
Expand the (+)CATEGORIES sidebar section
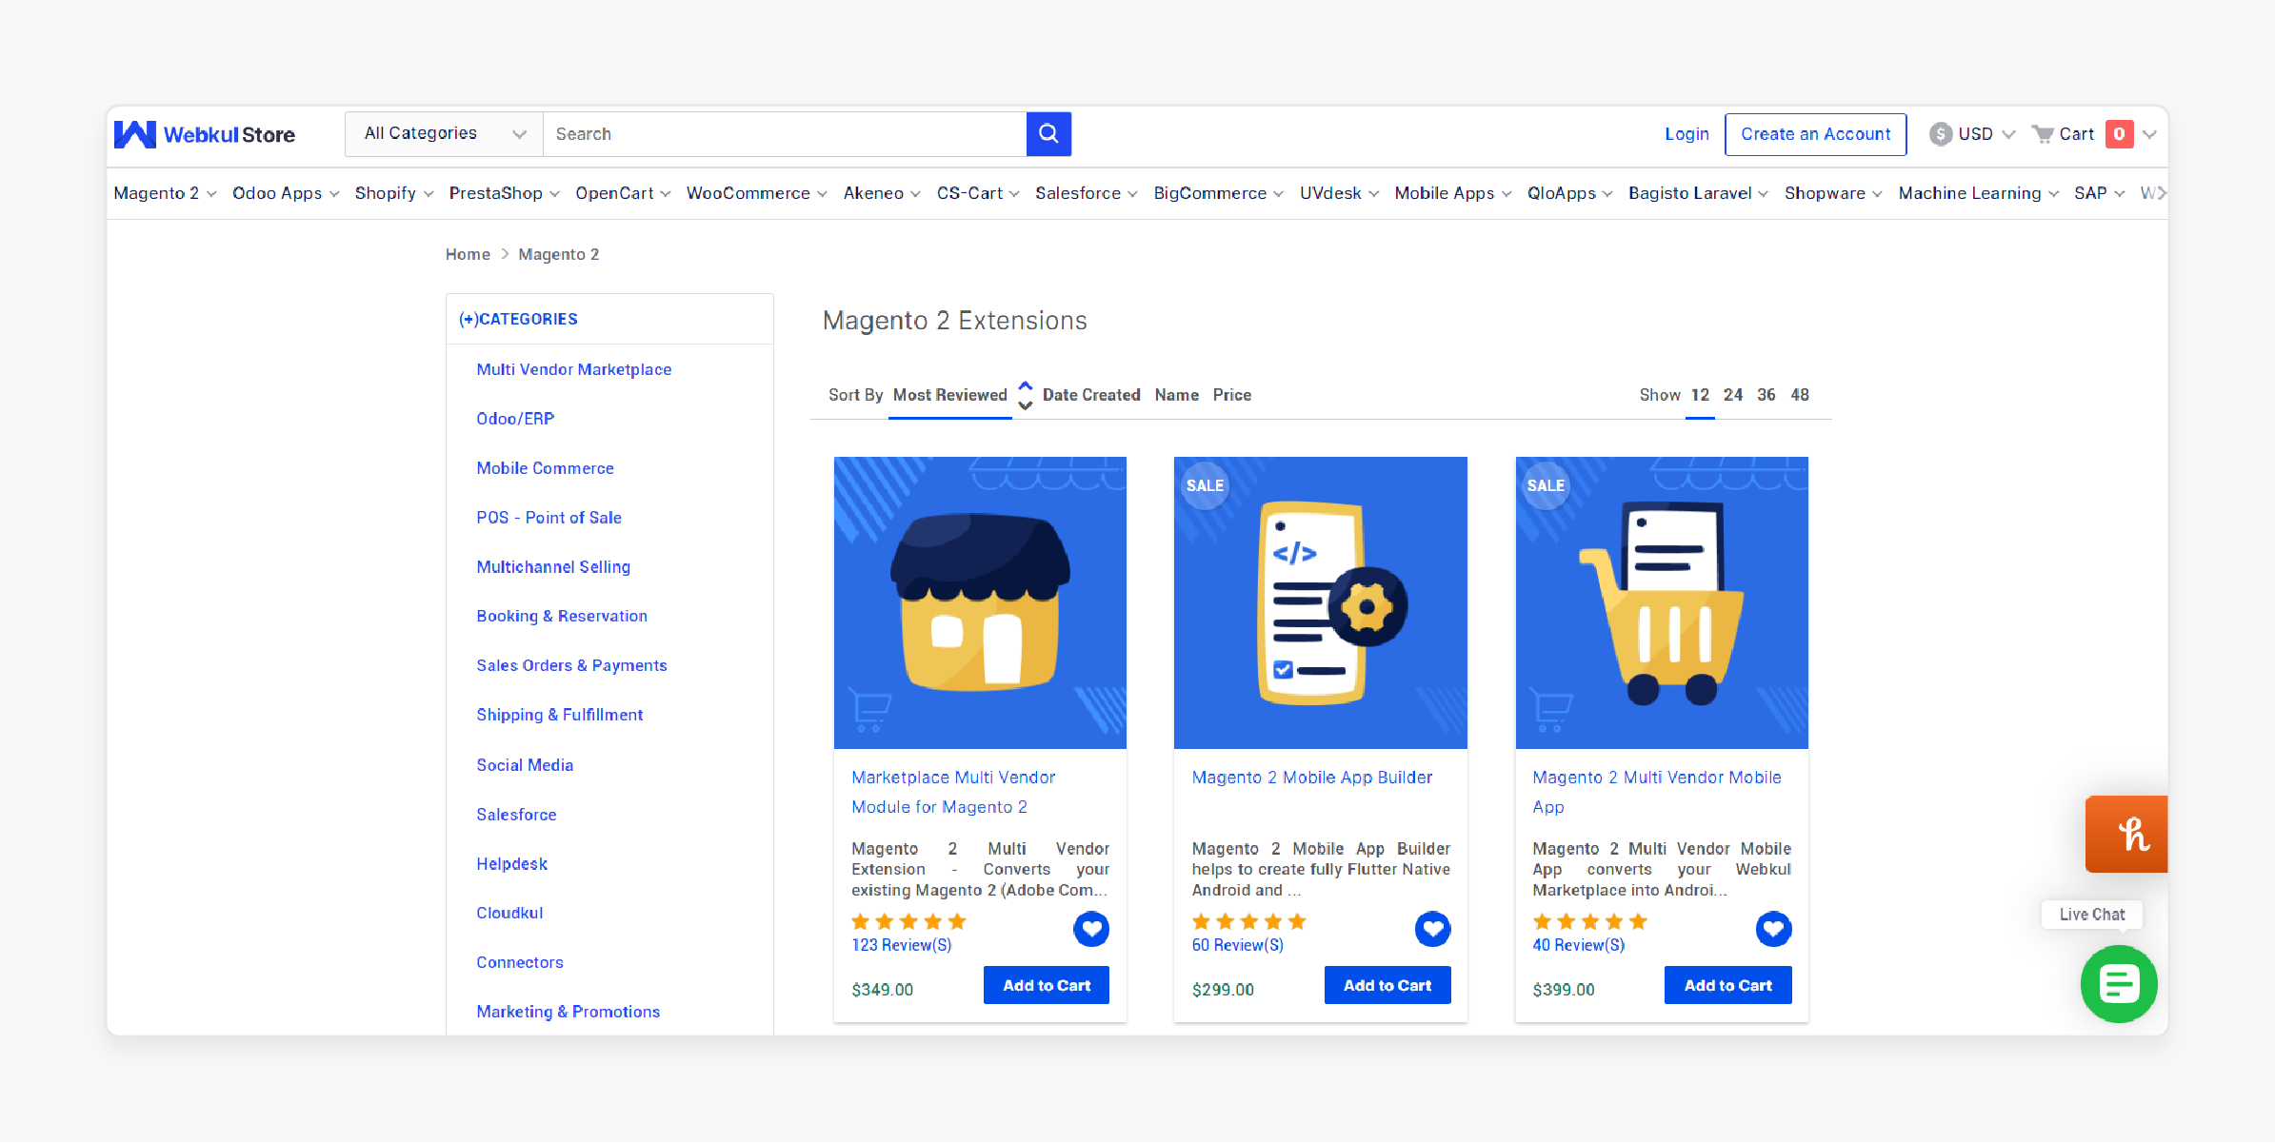(x=517, y=319)
